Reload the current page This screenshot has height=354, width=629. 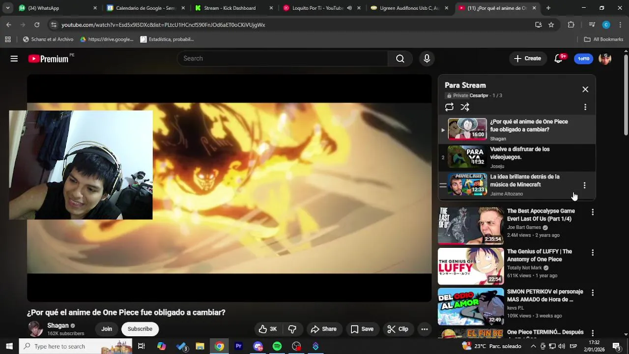[37, 25]
